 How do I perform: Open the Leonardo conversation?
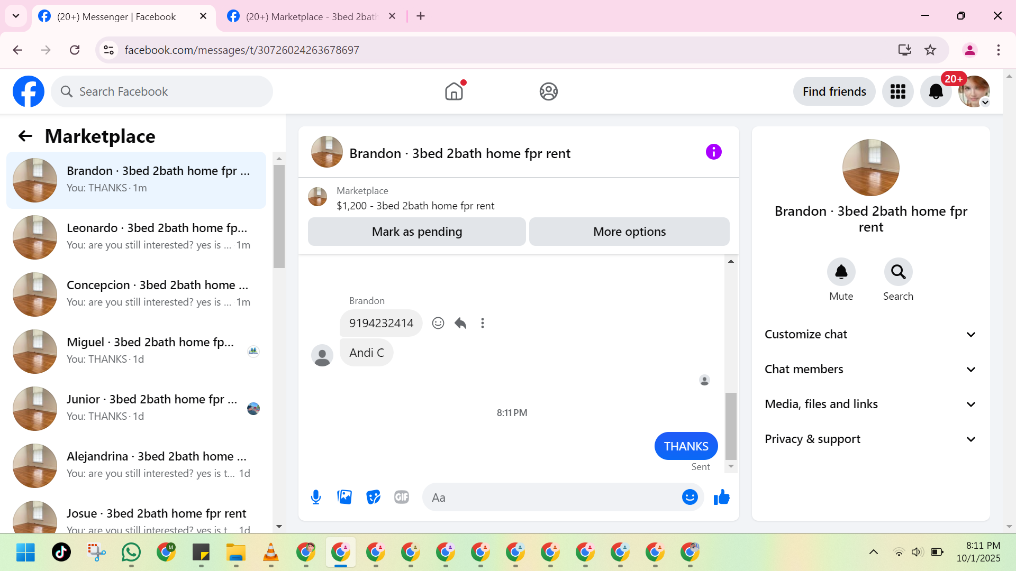click(x=136, y=237)
